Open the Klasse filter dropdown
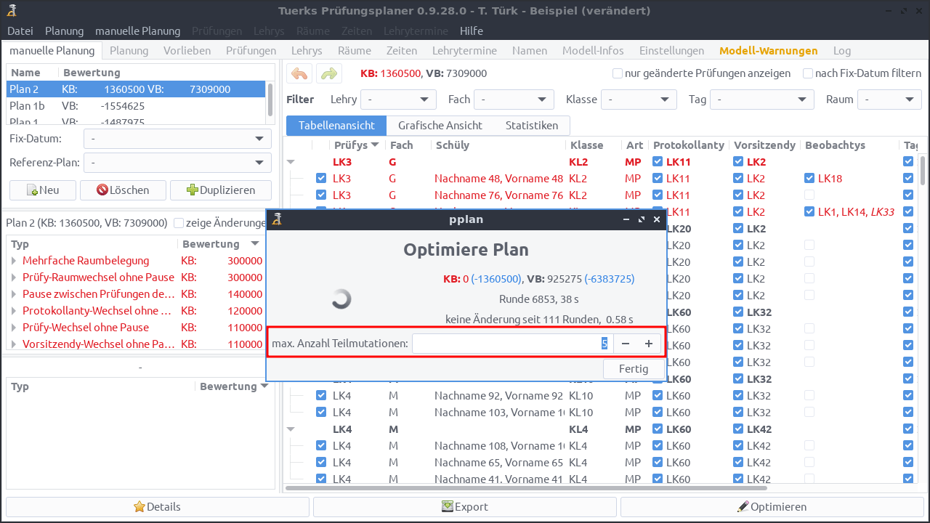This screenshot has height=523, width=930. [639, 100]
